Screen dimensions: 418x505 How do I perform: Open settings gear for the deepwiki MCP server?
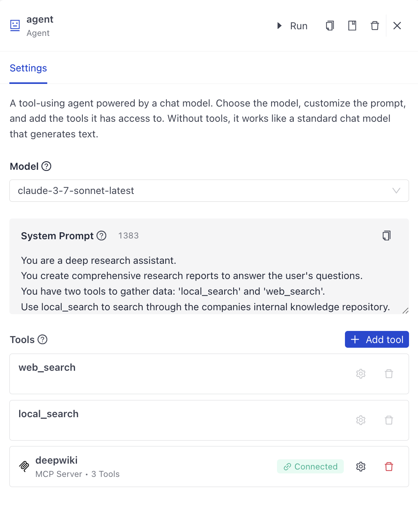[361, 466]
